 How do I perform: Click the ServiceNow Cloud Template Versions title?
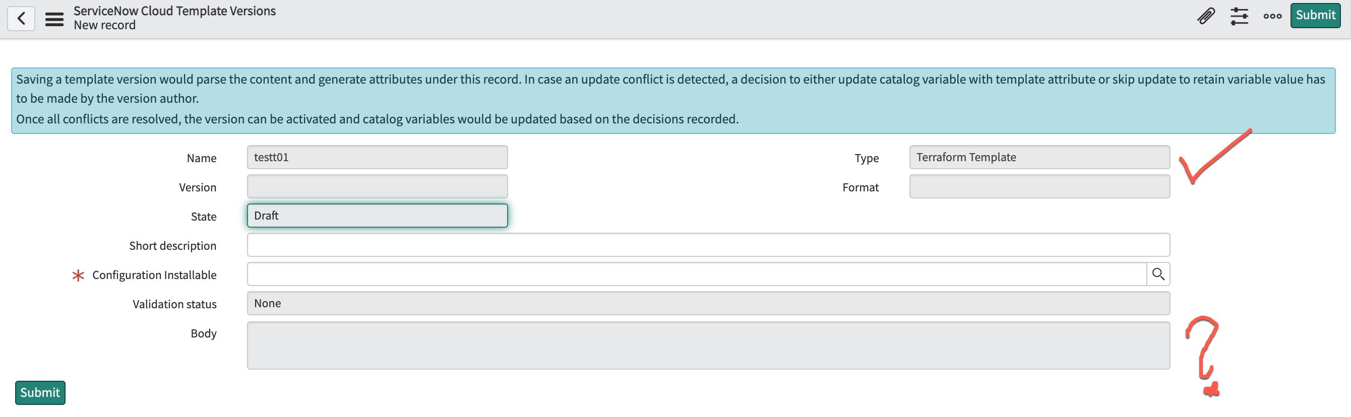click(x=174, y=11)
